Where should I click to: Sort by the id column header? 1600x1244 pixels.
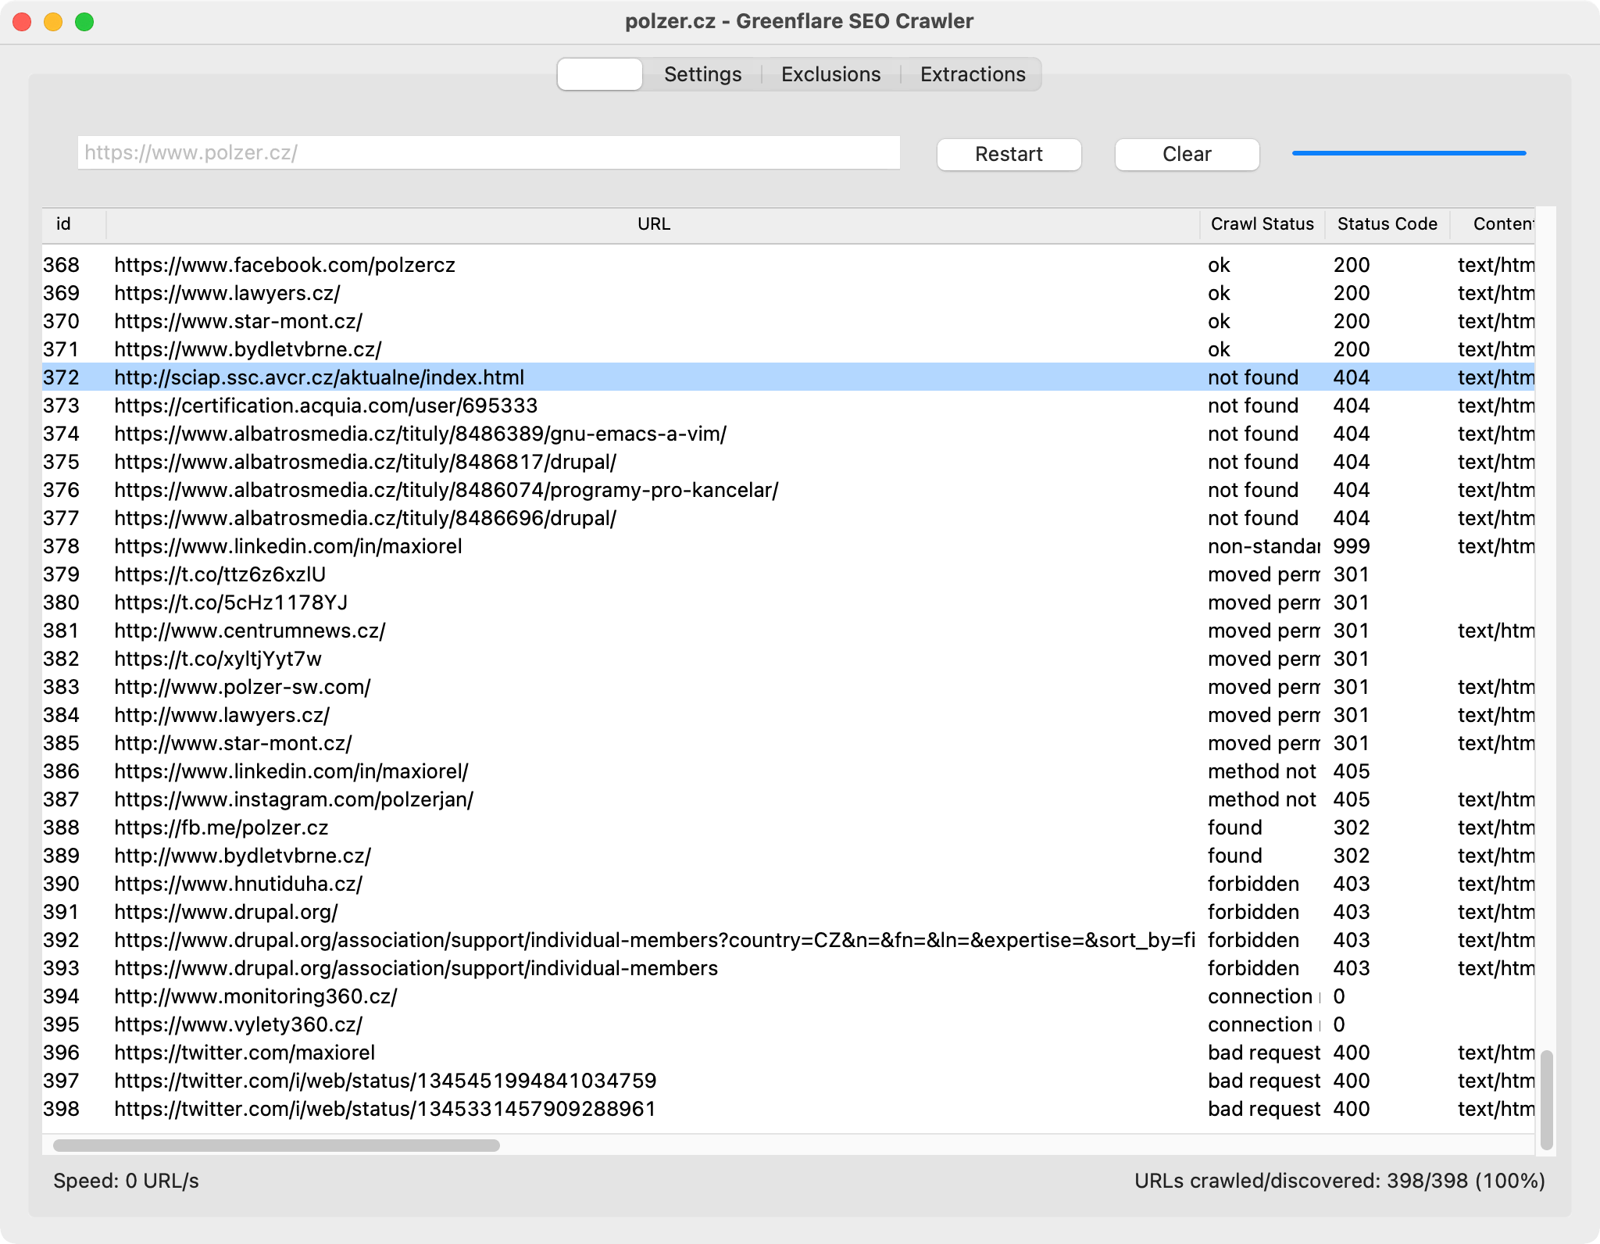64,224
